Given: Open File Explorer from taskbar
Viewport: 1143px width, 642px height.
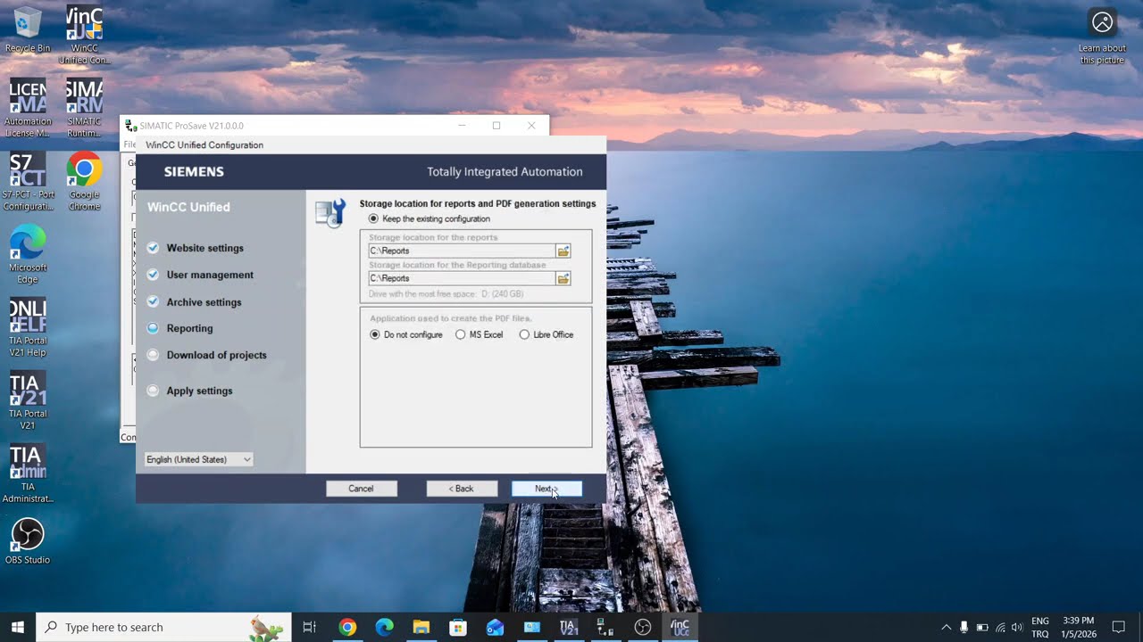Looking at the screenshot, I should click(421, 627).
